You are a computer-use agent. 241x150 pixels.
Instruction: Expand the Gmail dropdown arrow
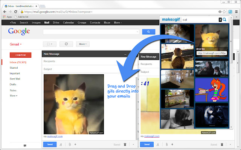coord(21,44)
